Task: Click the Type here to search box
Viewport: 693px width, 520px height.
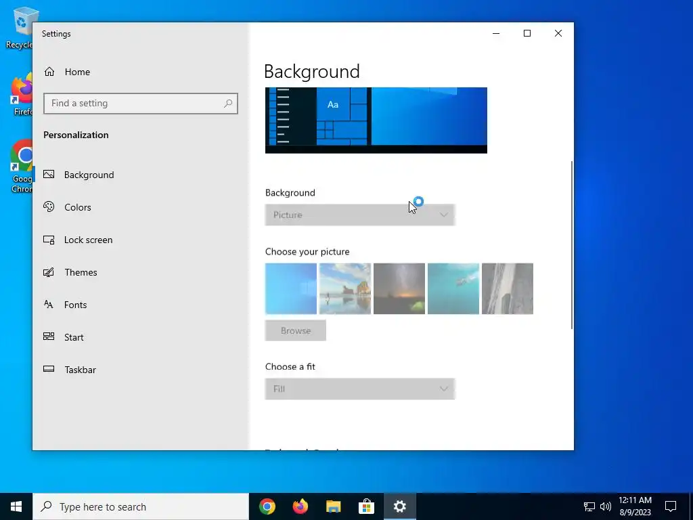Action: coord(141,506)
